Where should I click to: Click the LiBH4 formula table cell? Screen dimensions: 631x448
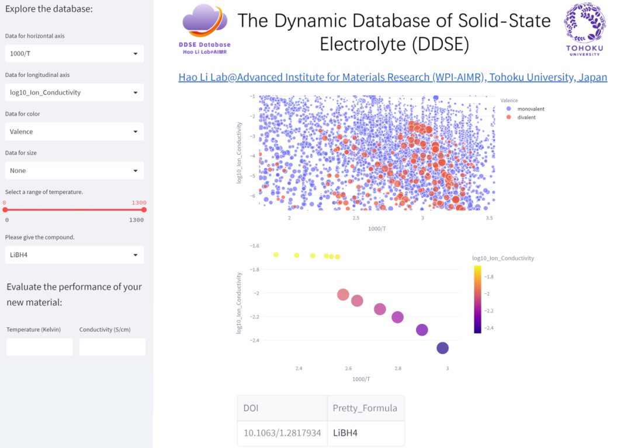click(365, 433)
